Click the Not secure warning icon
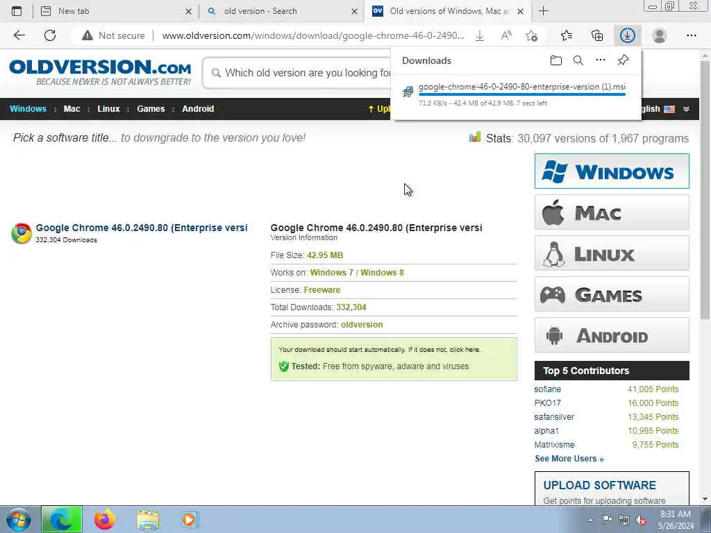Viewport: 711px width, 533px height. pos(87,35)
